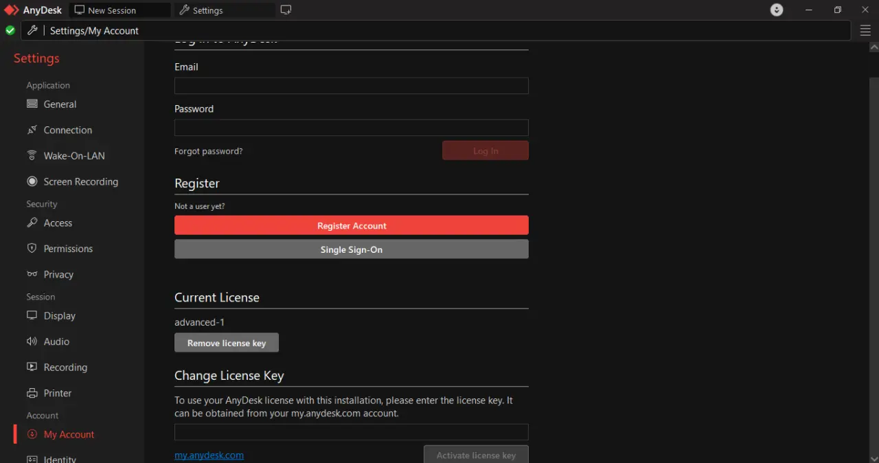The image size is (879, 463).
Task: Open the New Session tab
Action: [x=119, y=10]
